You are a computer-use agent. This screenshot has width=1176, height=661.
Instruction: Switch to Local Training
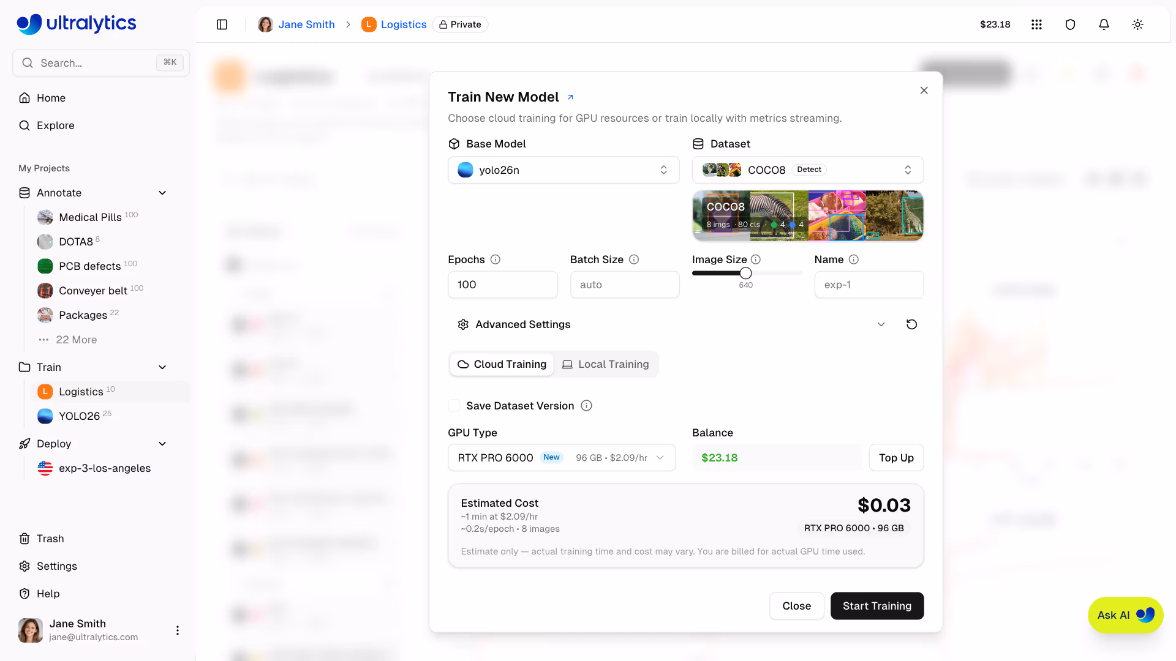click(x=606, y=364)
